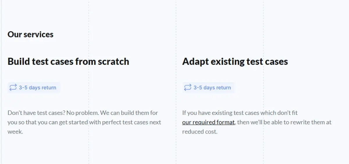Click the word "Build" in the left heading

[18, 62]
